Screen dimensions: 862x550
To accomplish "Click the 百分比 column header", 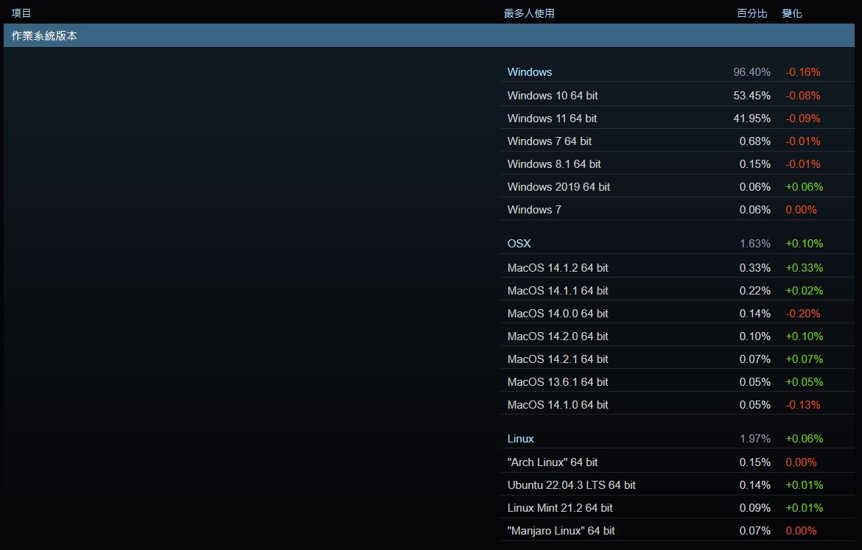I will tap(751, 13).
